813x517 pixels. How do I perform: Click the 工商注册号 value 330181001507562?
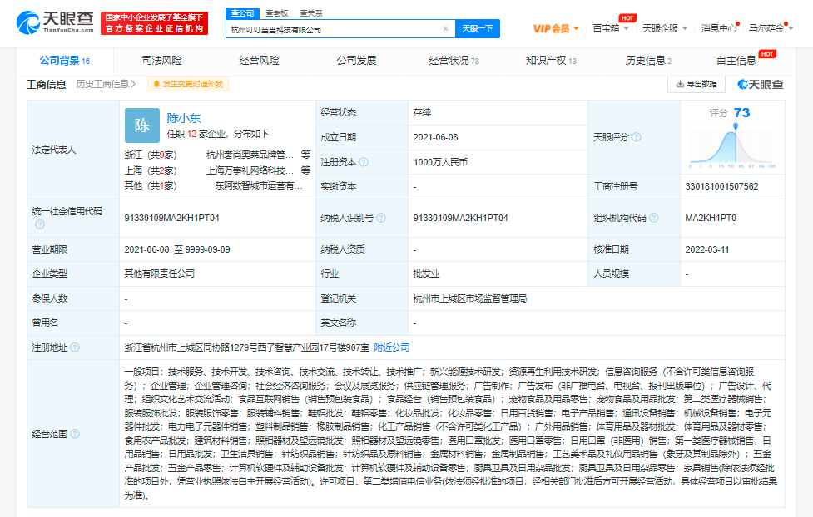(x=721, y=186)
